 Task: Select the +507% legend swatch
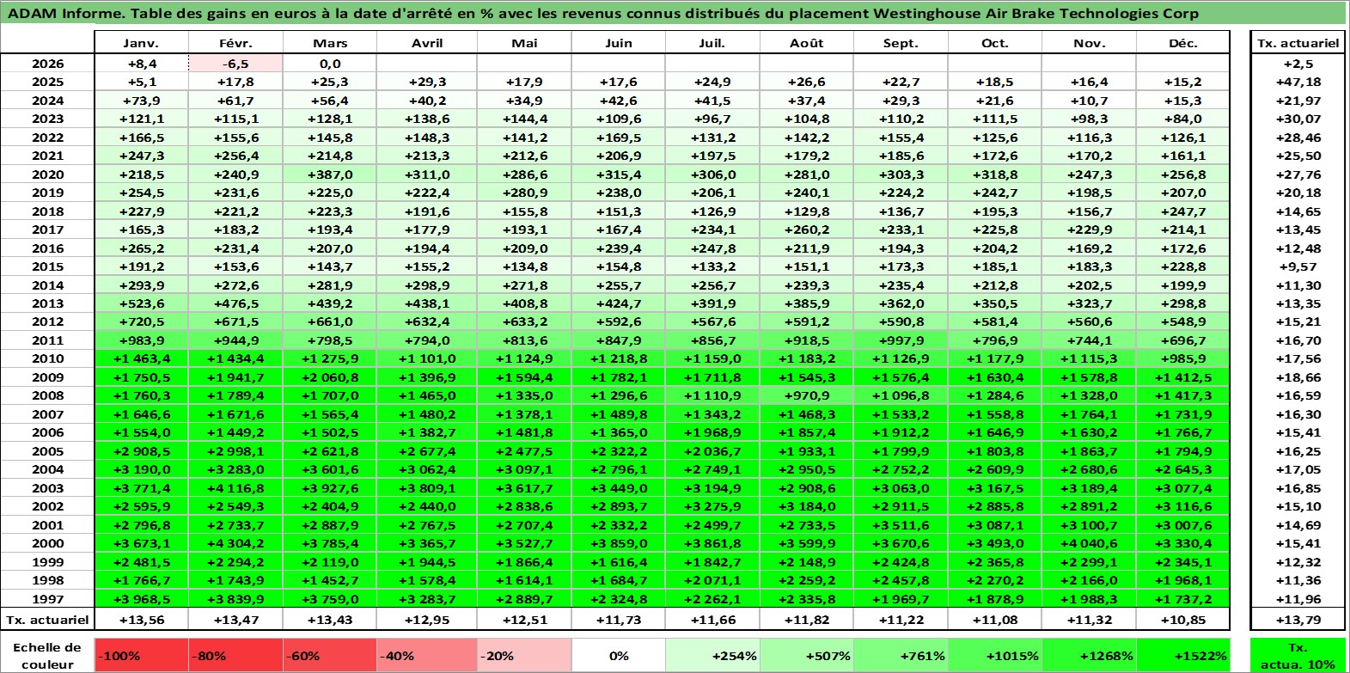point(806,655)
